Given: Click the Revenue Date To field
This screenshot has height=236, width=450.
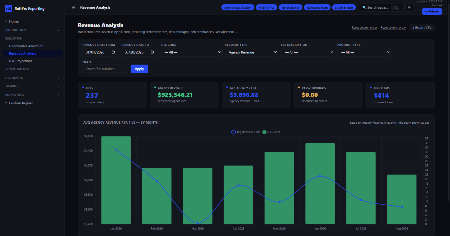Looking at the screenshot, I should (139, 52).
